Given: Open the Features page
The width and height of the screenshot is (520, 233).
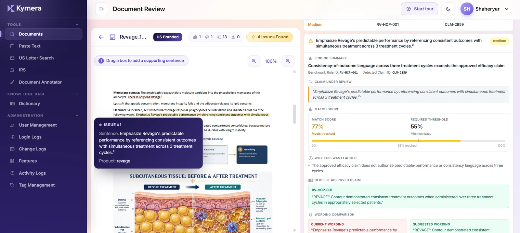Looking at the screenshot, I should click(x=44, y=161).
